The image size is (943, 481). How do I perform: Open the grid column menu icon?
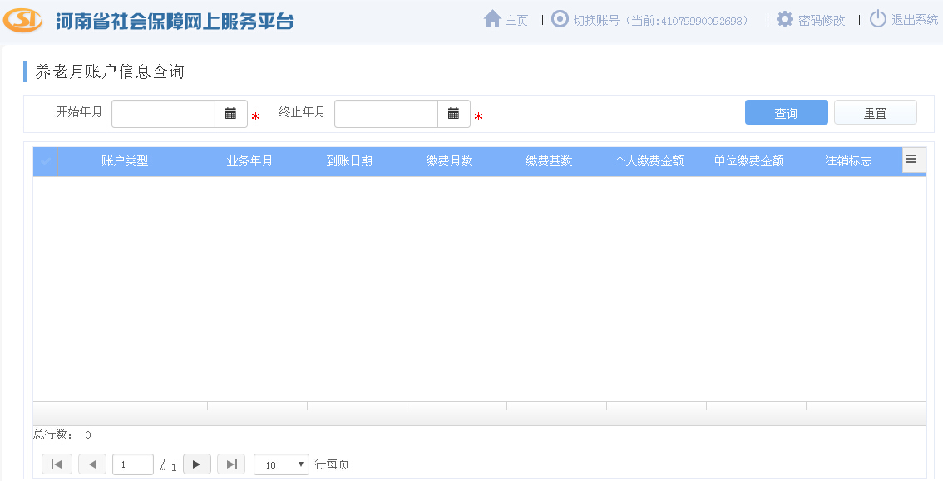(911, 160)
